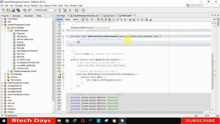Click the editor vertical scrollbar
The width and height of the screenshot is (220, 124).
point(212,71)
